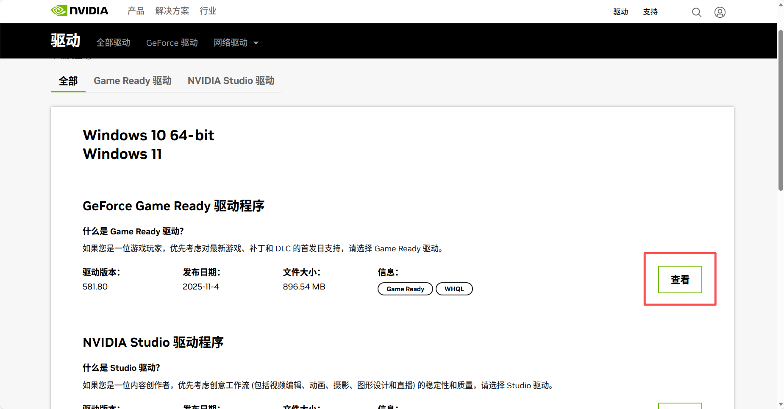
Task: Open the search magnifier icon
Action: pos(697,12)
